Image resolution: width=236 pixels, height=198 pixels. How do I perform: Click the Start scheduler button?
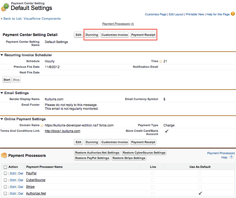pos(7,80)
